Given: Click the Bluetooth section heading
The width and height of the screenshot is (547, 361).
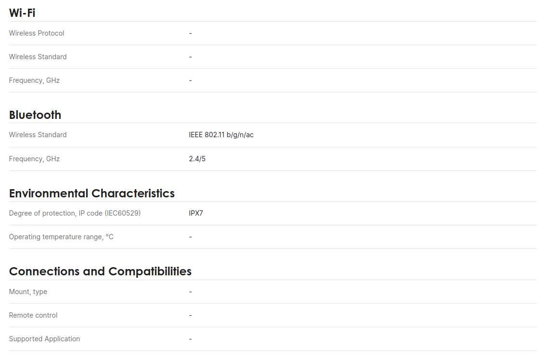Looking at the screenshot, I should pos(35,115).
